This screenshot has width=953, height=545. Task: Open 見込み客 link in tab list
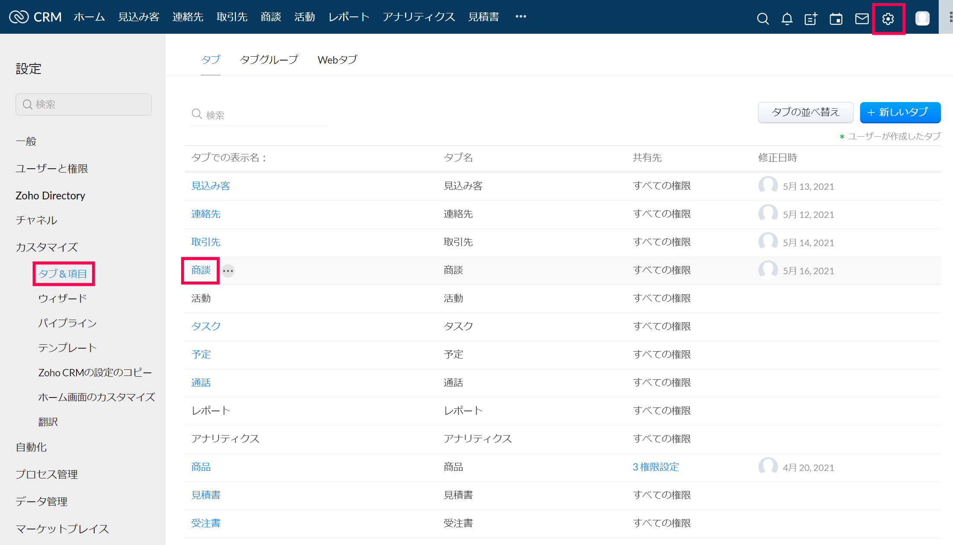tap(211, 186)
